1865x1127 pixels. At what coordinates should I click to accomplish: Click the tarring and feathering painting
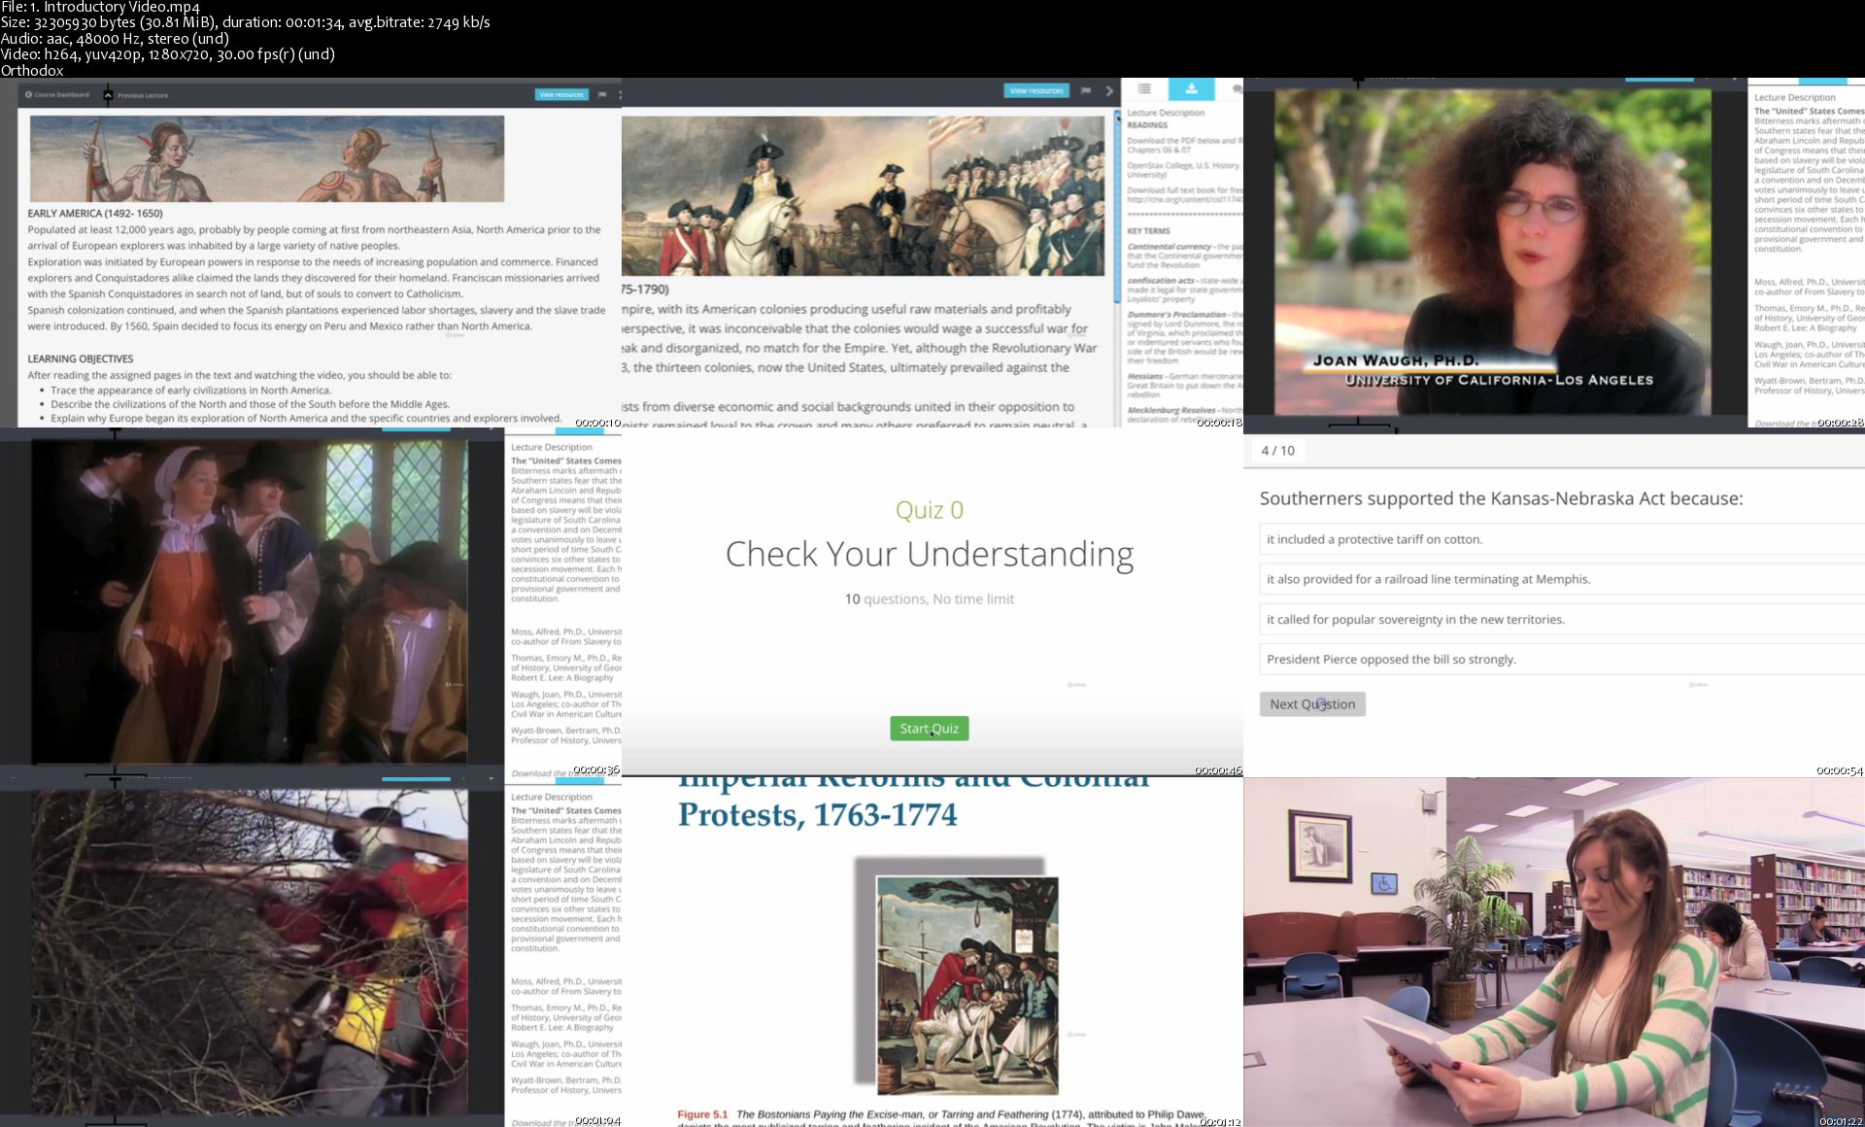tap(967, 985)
